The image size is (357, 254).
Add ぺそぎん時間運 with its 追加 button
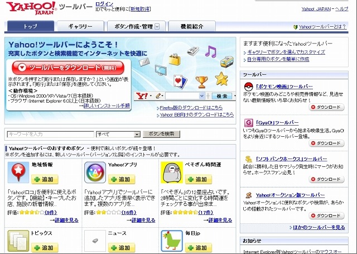coord(199,180)
